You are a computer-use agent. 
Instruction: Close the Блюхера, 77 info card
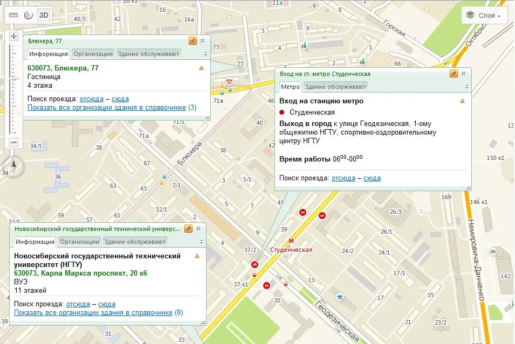[x=202, y=41]
